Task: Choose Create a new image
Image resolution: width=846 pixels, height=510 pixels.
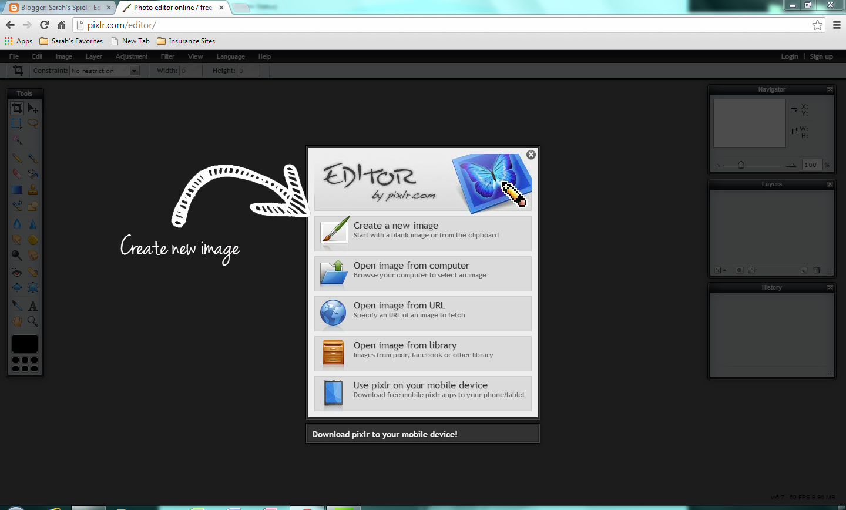Action: point(423,233)
